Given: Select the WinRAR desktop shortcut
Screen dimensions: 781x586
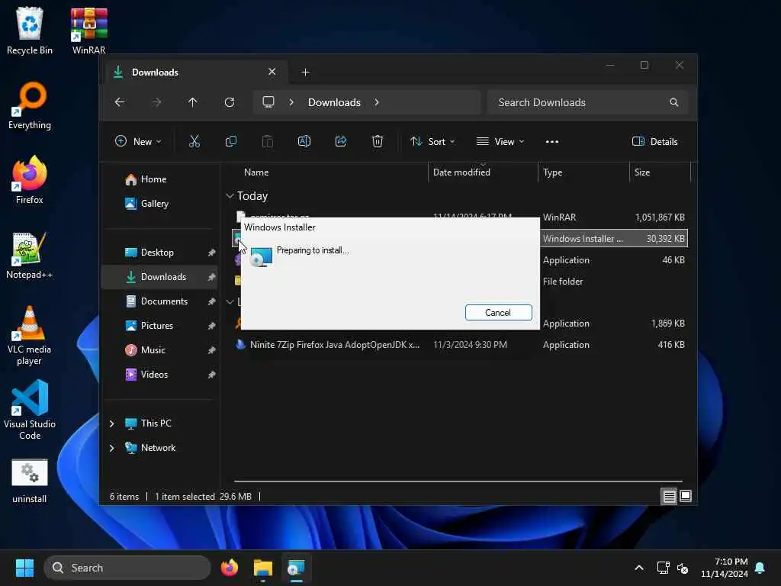Looking at the screenshot, I should pos(88,31).
